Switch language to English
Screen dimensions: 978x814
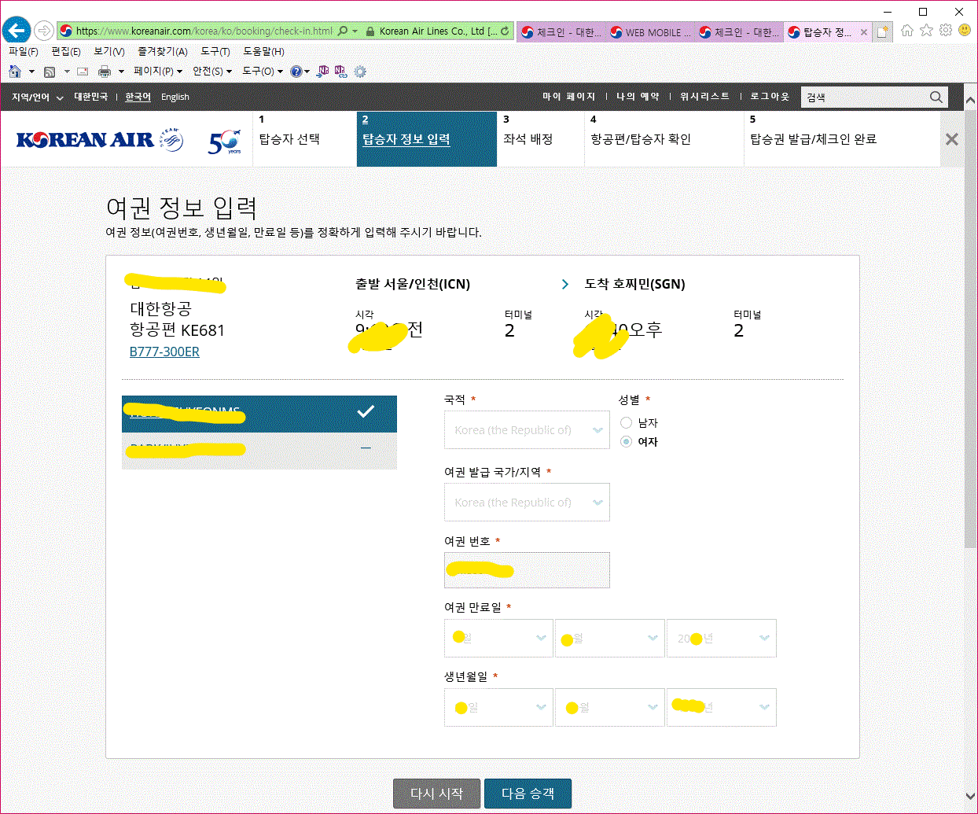point(175,97)
